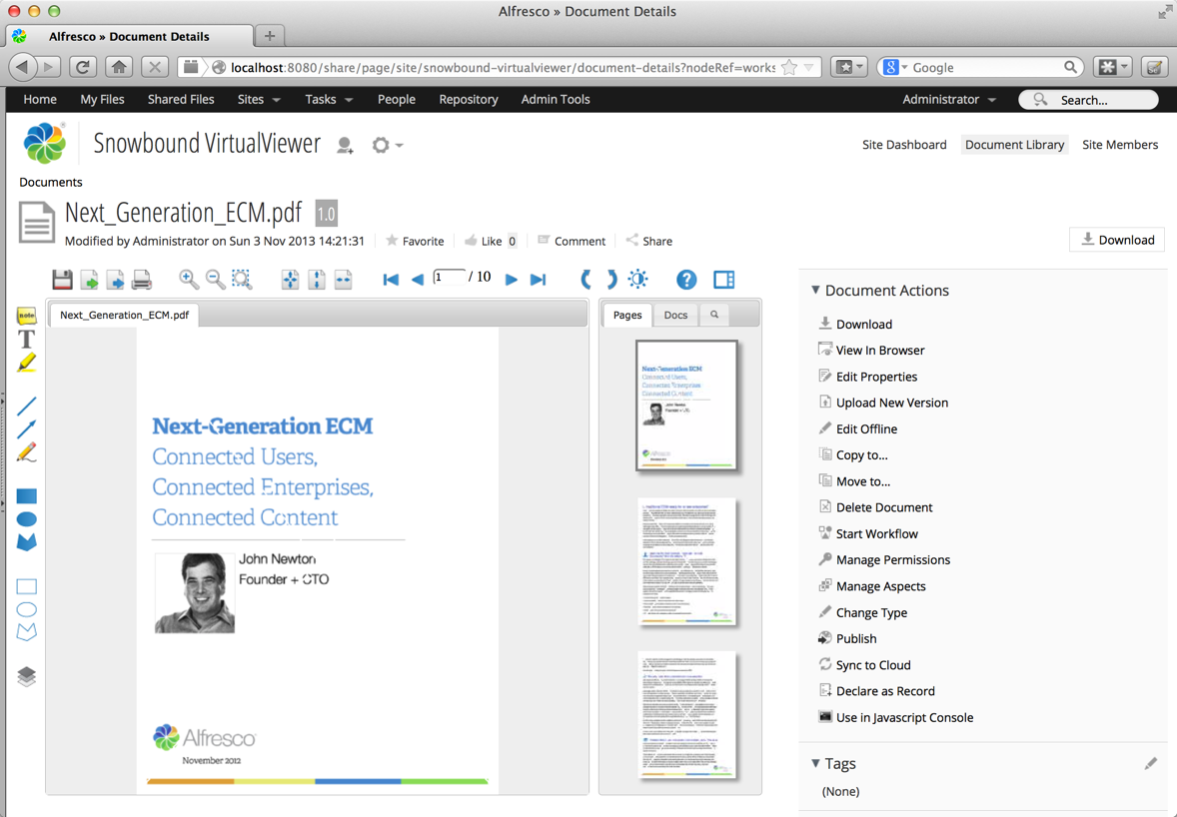The width and height of the screenshot is (1177, 817).
Task: Open Admin Tools in the header
Action: tap(556, 99)
